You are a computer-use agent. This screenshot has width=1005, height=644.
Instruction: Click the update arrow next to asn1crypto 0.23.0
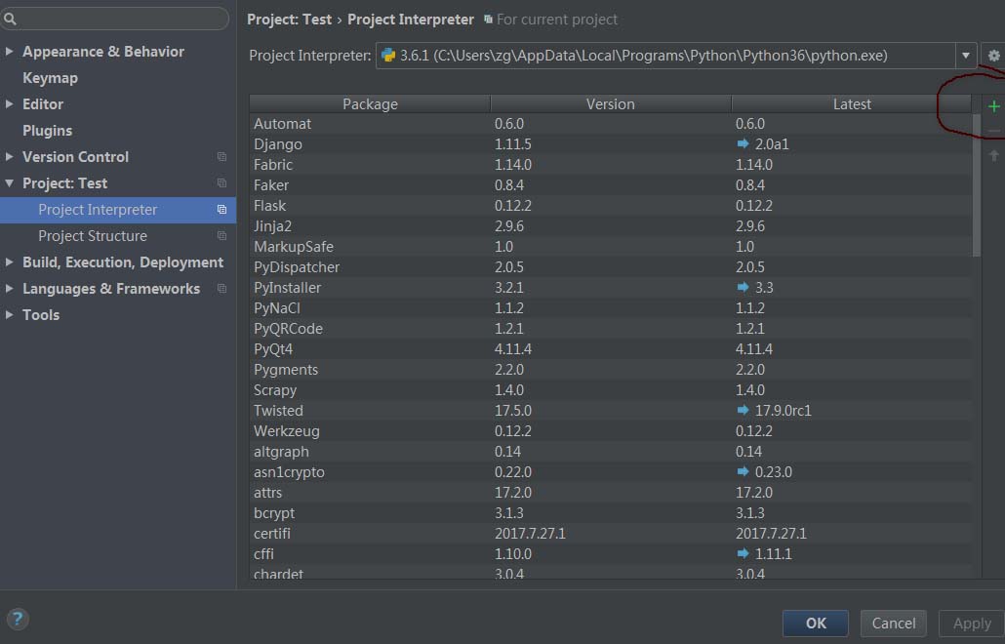tap(743, 471)
